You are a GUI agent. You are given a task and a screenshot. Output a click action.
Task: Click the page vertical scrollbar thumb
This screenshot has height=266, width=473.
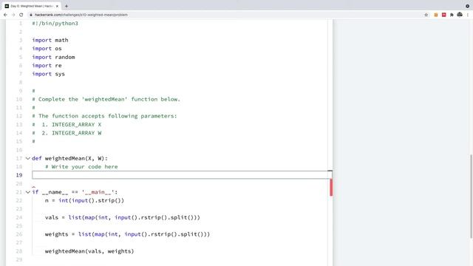point(472,196)
